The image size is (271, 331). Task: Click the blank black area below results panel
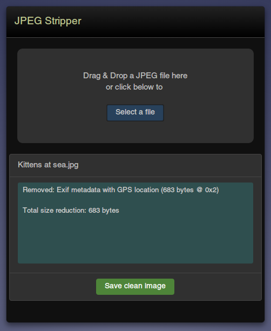click(x=135, y=312)
